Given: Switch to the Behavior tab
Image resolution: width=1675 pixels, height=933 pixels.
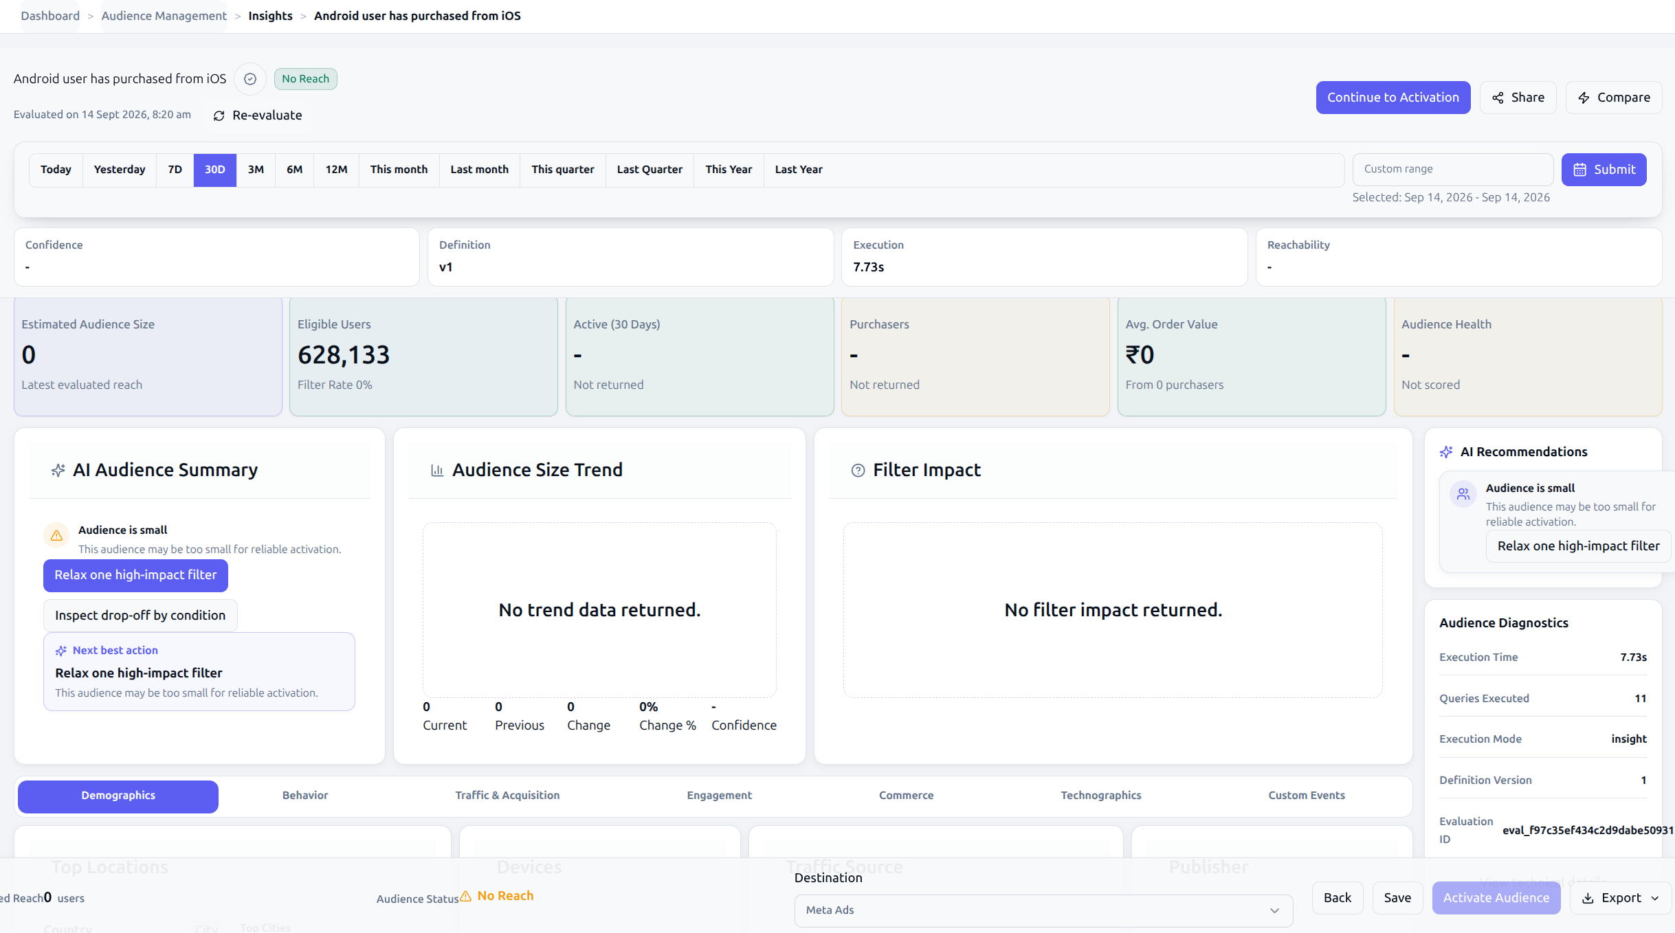Looking at the screenshot, I should pyautogui.click(x=305, y=796).
